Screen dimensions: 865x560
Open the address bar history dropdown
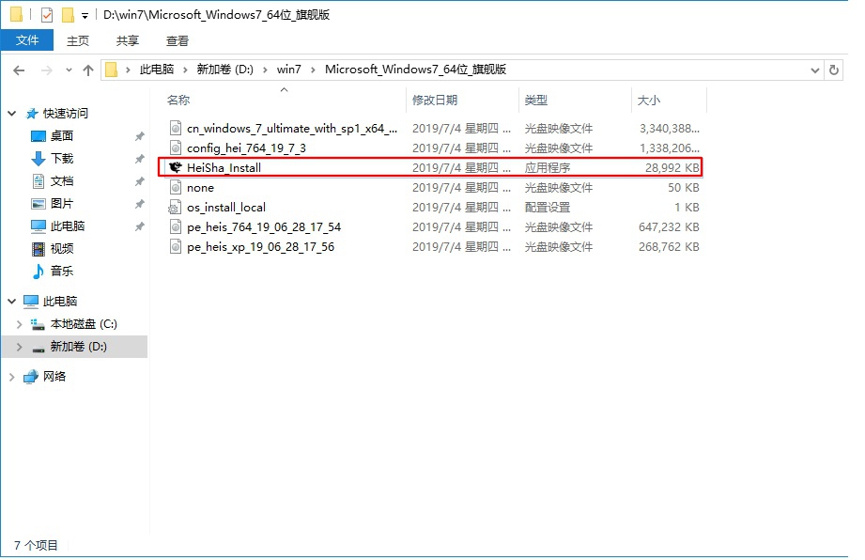pos(815,70)
